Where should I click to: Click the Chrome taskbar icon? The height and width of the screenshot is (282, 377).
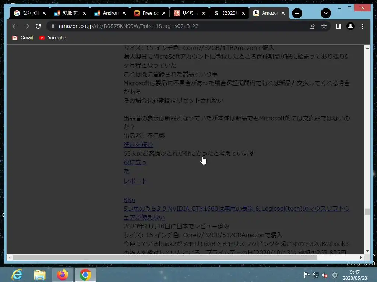pos(85,275)
